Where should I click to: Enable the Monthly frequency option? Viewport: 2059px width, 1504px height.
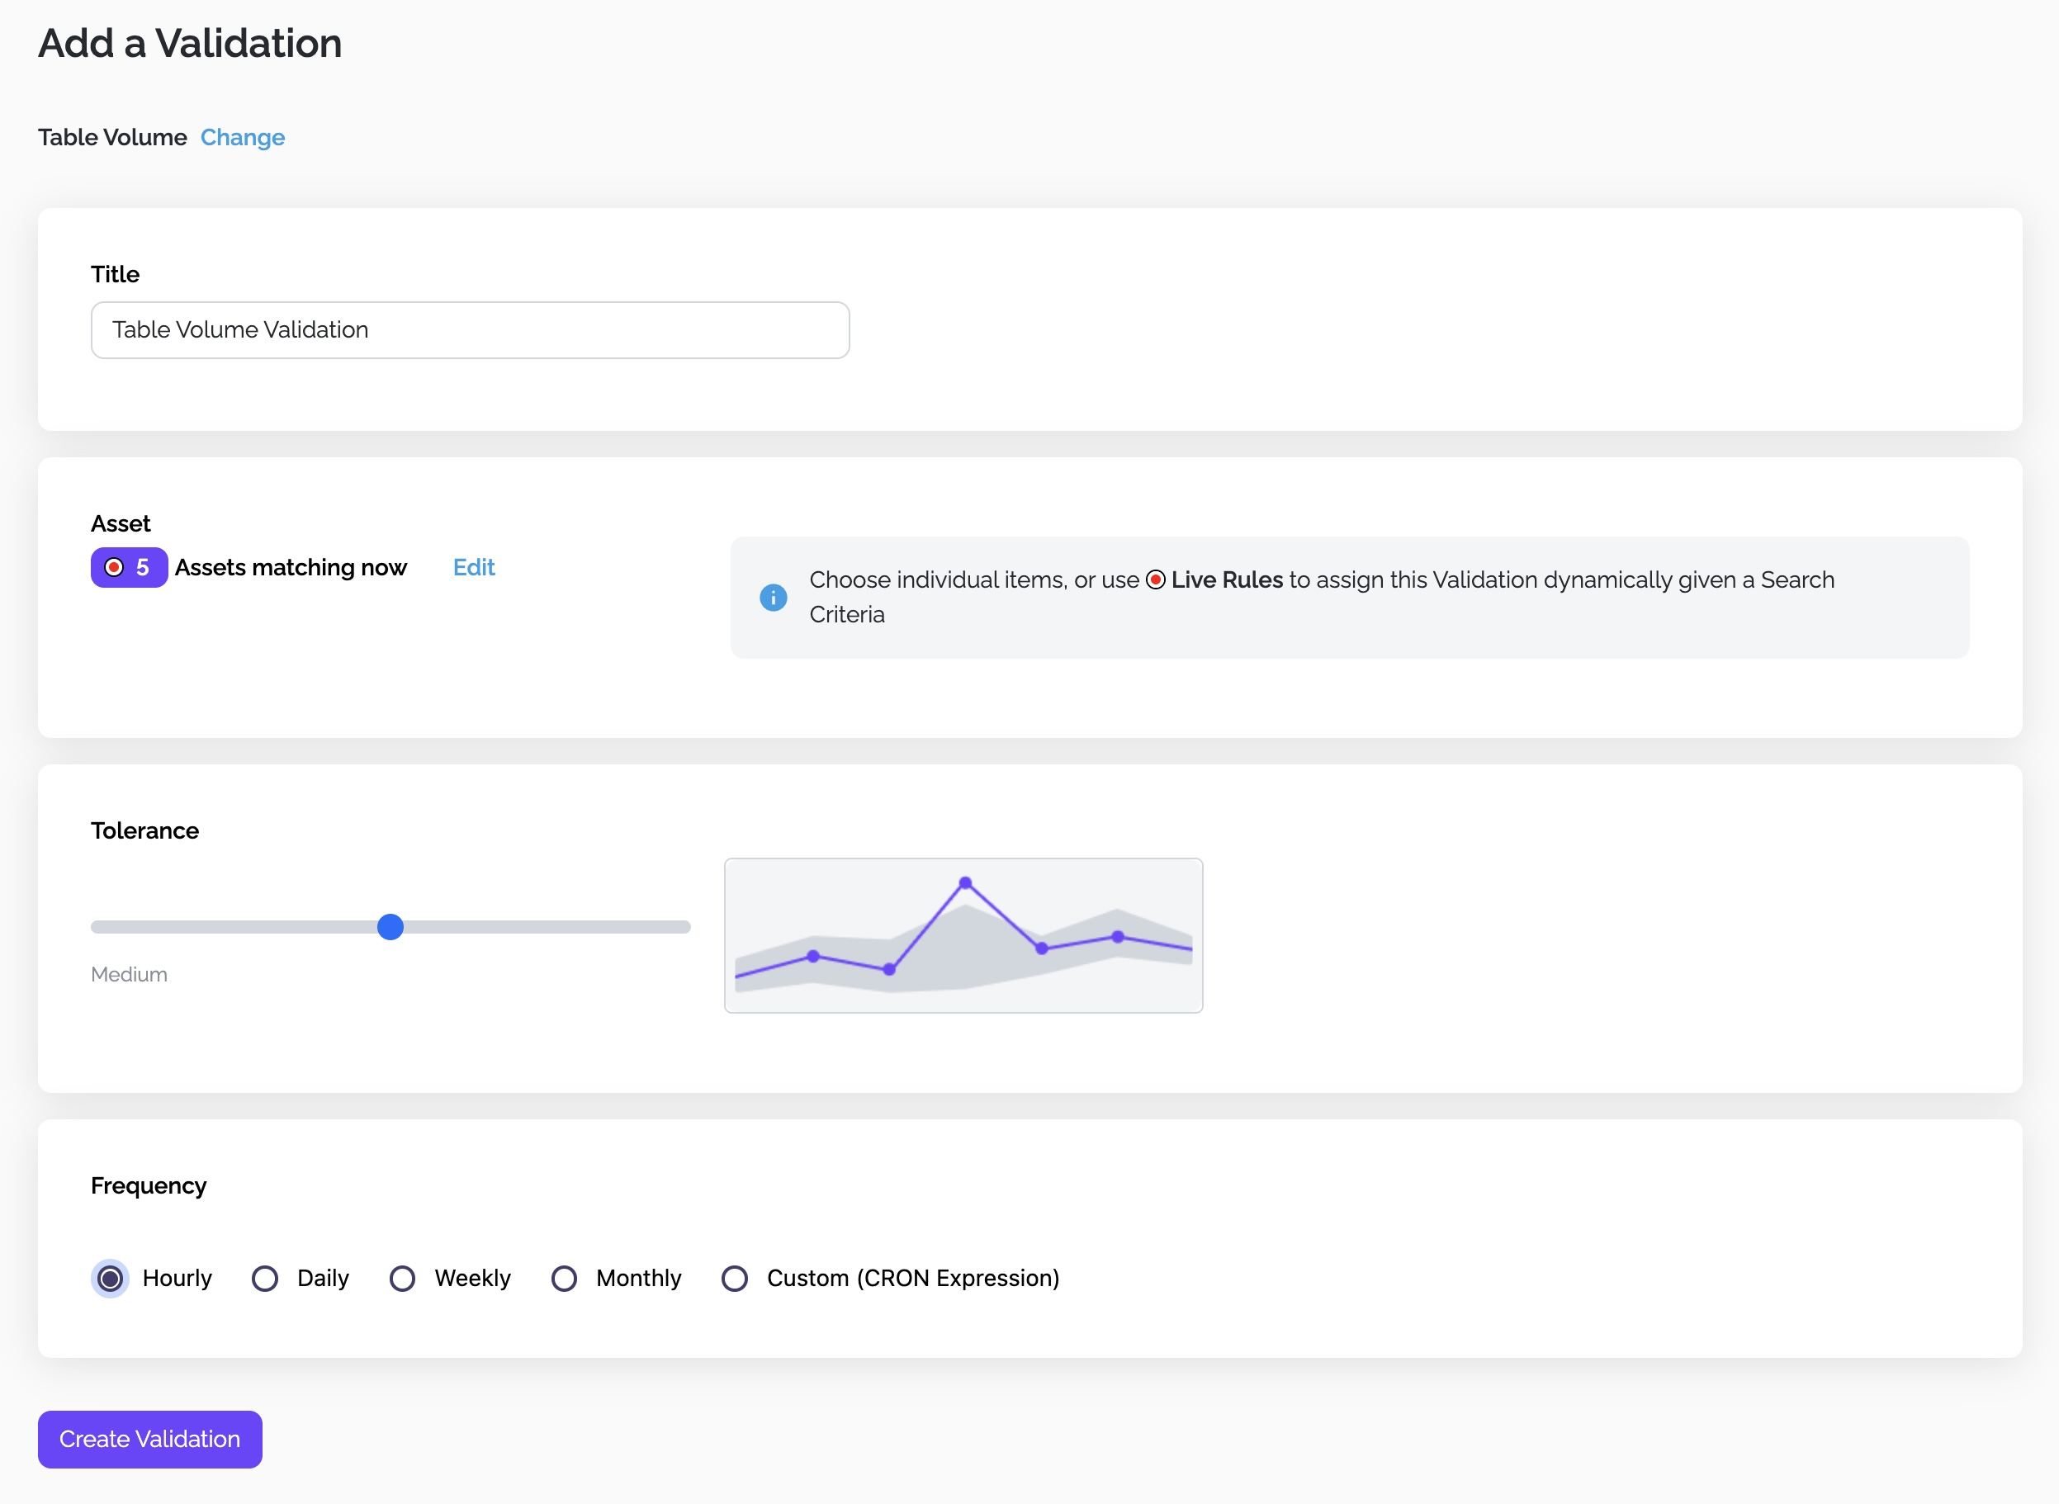[565, 1278]
